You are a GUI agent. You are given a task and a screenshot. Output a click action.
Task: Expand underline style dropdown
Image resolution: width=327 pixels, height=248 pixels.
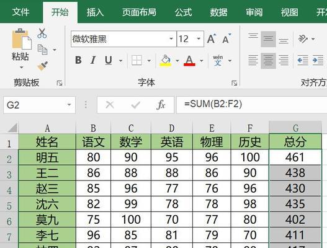click(121, 61)
